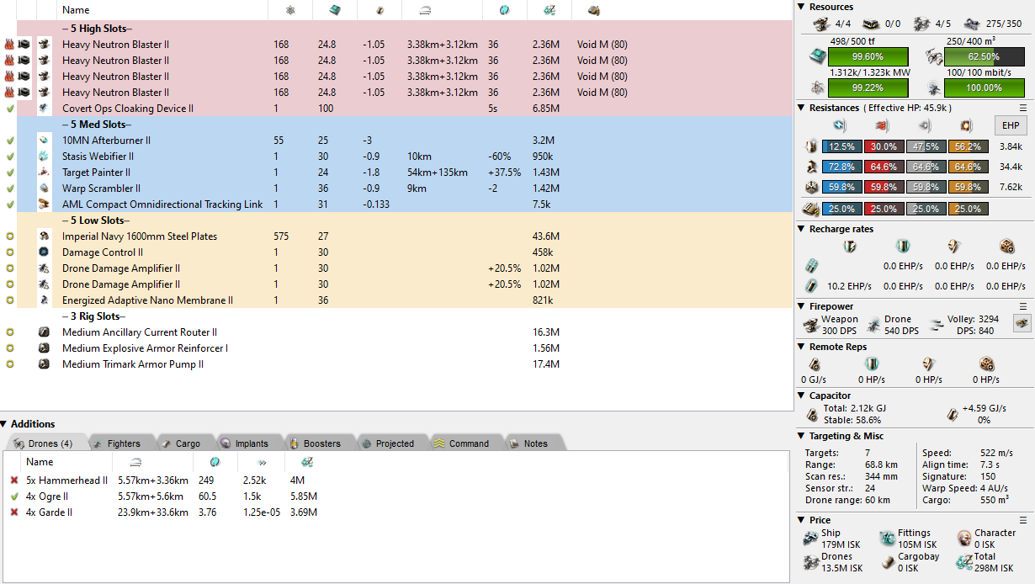Switch to the Implants tab
Viewport: 1035px width, 584px height.
tap(245, 443)
